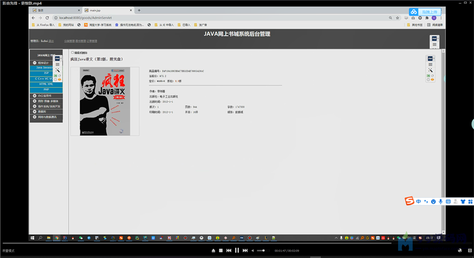Viewport: 474px width, 258px height.
Task: Select the JSP subcategory
Action: [46, 73]
